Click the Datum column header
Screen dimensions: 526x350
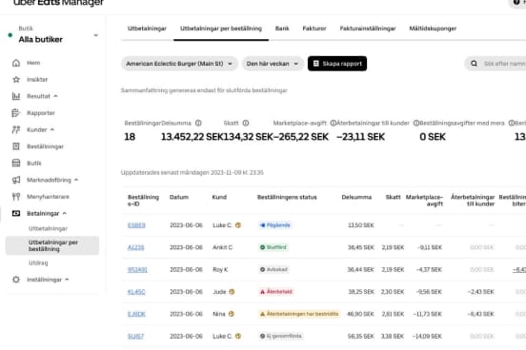179,197
